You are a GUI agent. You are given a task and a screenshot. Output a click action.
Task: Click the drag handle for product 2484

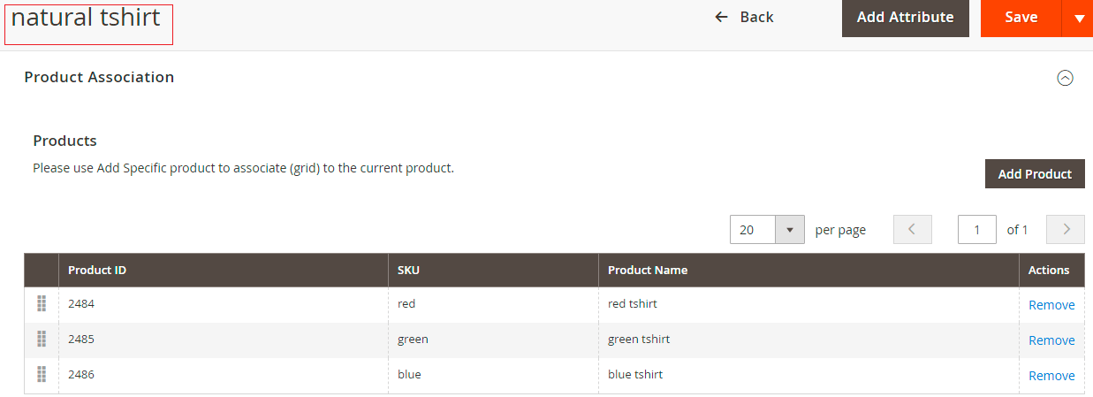[x=41, y=304]
